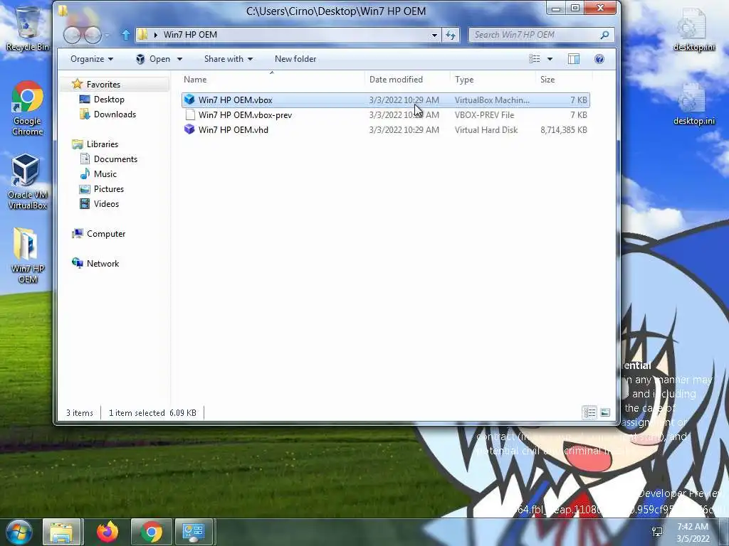Open the Videos library
Viewport: 729px width, 546px height.
point(106,204)
